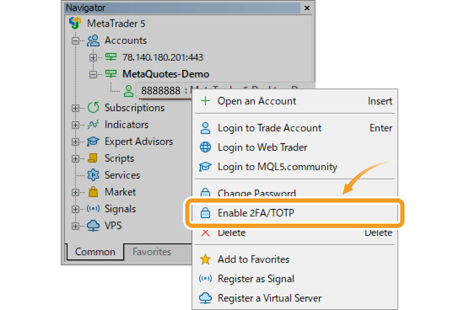The height and width of the screenshot is (310, 464).
Task: Choose Register a Virtual Server
Action: (295, 298)
